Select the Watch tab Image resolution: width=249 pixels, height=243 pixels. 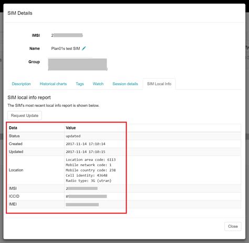coord(98,84)
